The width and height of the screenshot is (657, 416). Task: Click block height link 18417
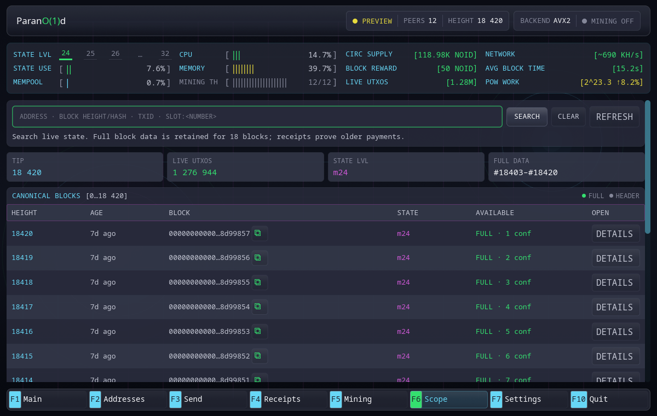[22, 307]
